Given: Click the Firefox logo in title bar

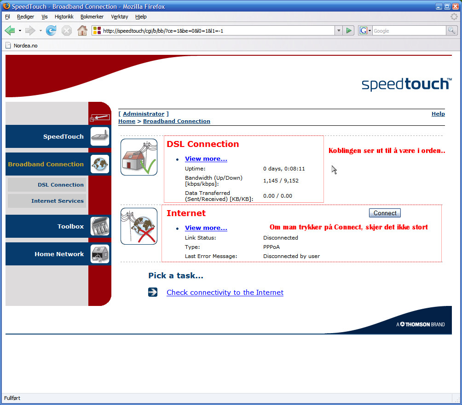Looking at the screenshot, I should [x=6, y=6].
